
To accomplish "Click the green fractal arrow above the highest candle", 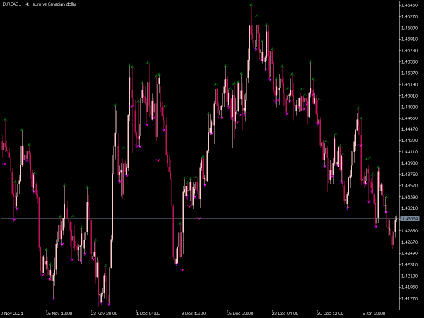I will 251,5.
